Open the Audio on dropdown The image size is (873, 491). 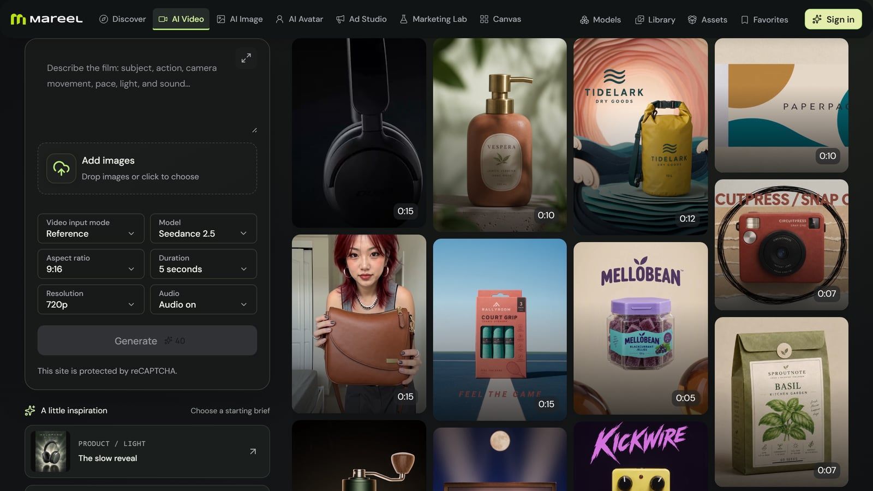[203, 299]
